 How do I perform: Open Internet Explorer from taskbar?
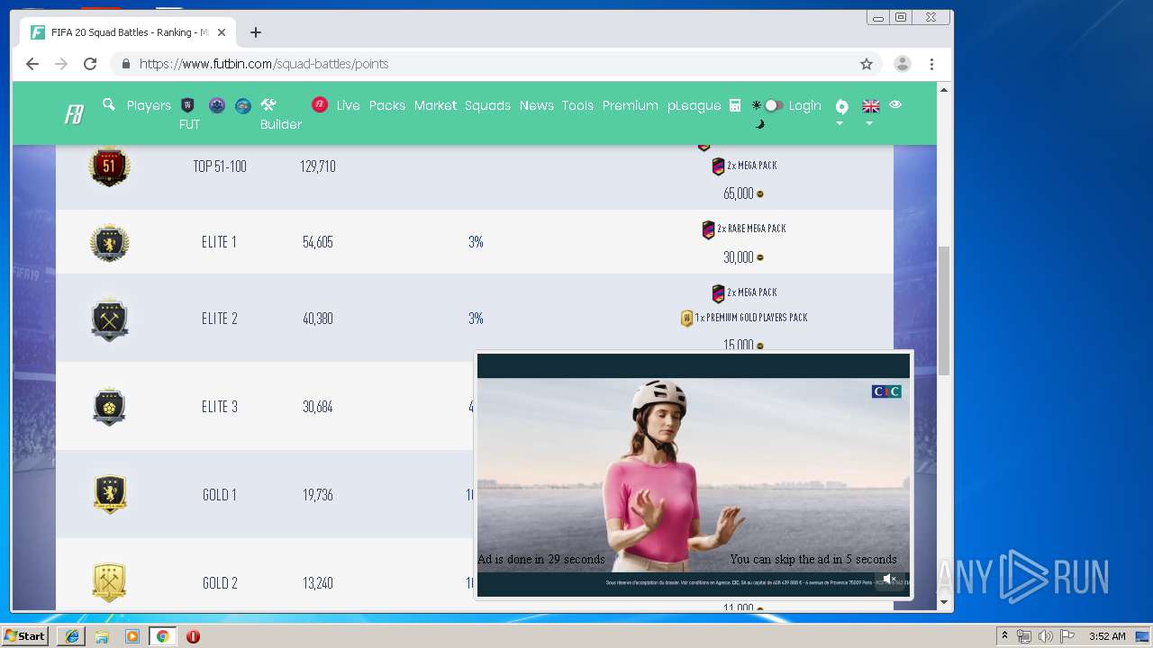pyautogui.click(x=72, y=636)
